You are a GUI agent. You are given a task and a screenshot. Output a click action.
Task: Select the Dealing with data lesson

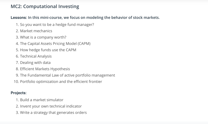(35, 63)
